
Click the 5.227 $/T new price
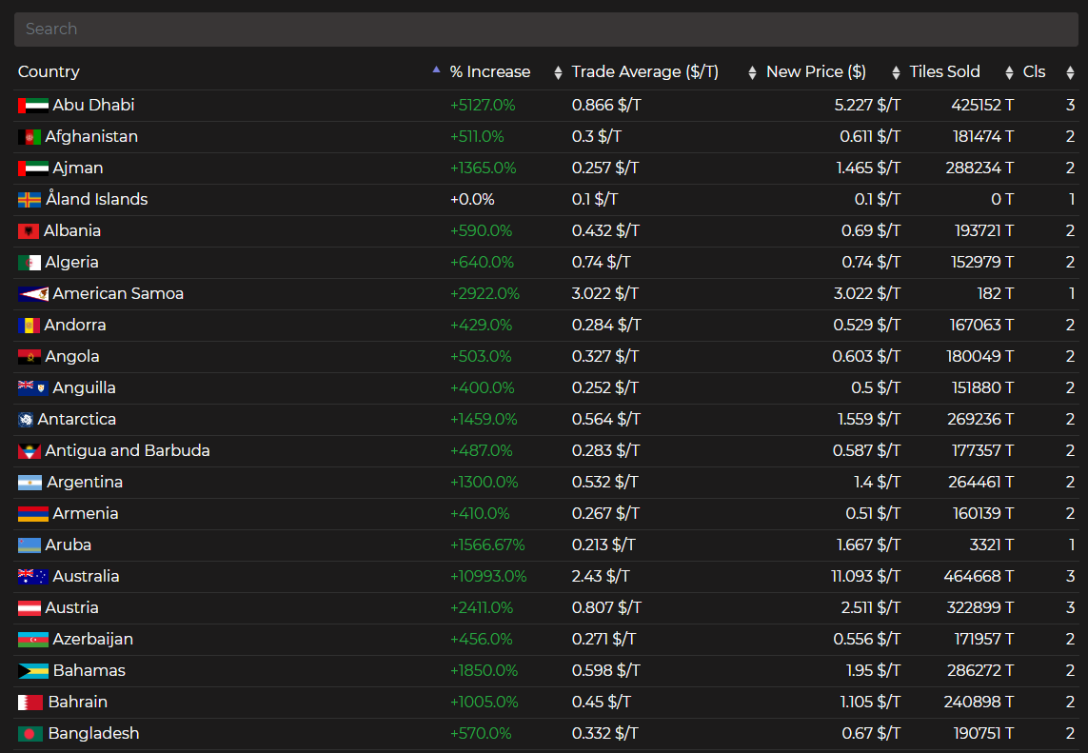[867, 106]
